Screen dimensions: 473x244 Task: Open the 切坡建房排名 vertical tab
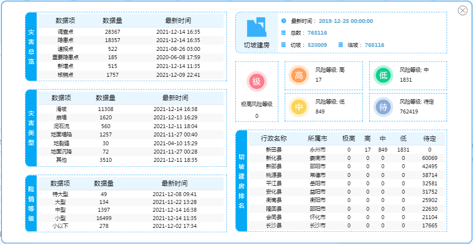242,181
